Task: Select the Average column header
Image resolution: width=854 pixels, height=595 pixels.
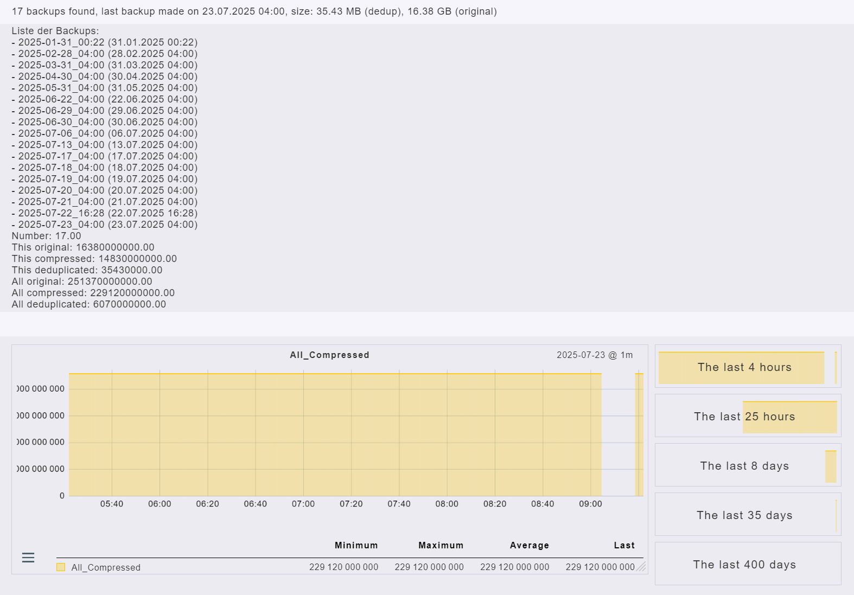Action: coord(529,546)
